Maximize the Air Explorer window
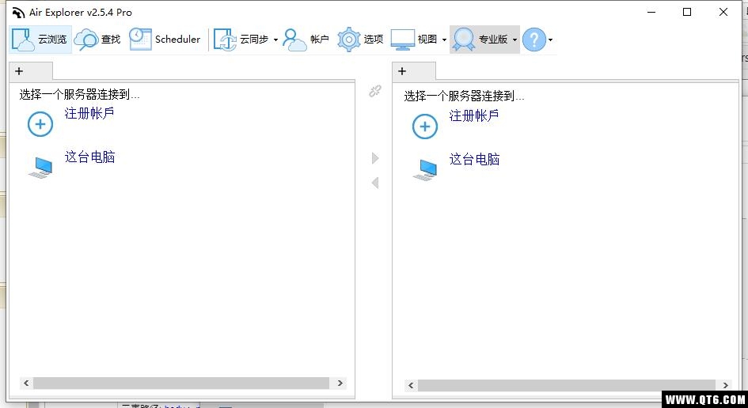The height and width of the screenshot is (408, 748). 687,13
